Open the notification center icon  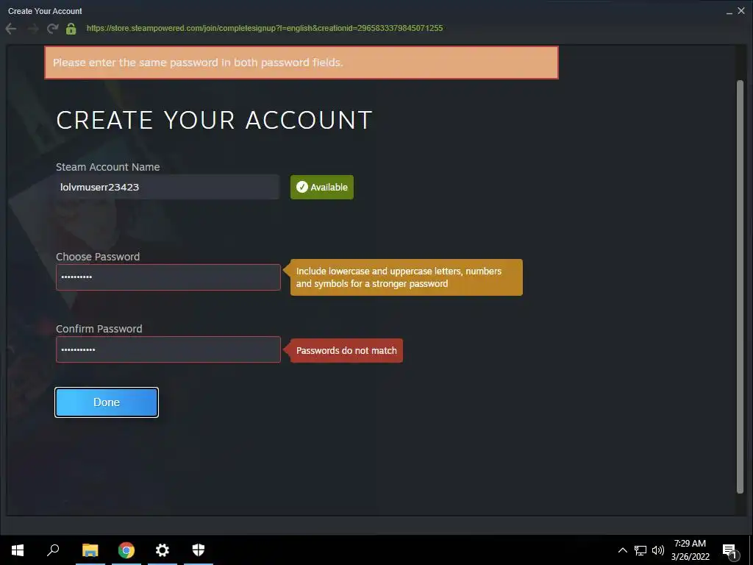pos(729,550)
